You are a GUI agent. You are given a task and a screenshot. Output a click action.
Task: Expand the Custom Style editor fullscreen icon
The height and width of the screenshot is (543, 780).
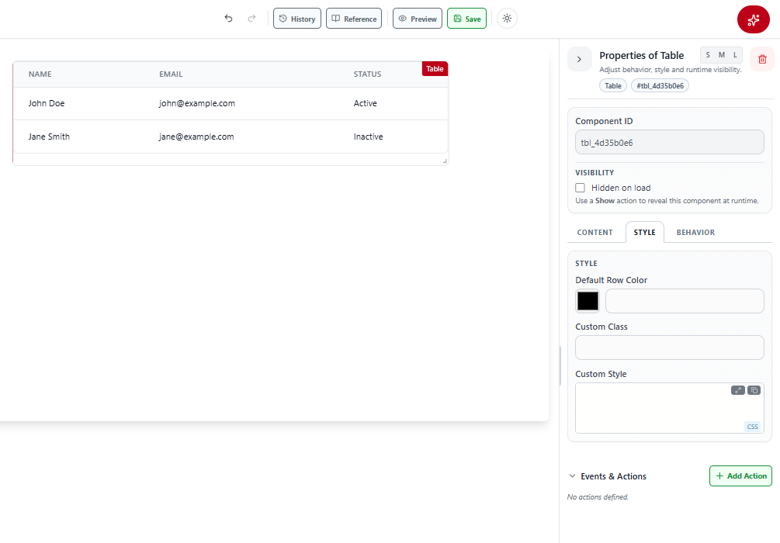(738, 390)
